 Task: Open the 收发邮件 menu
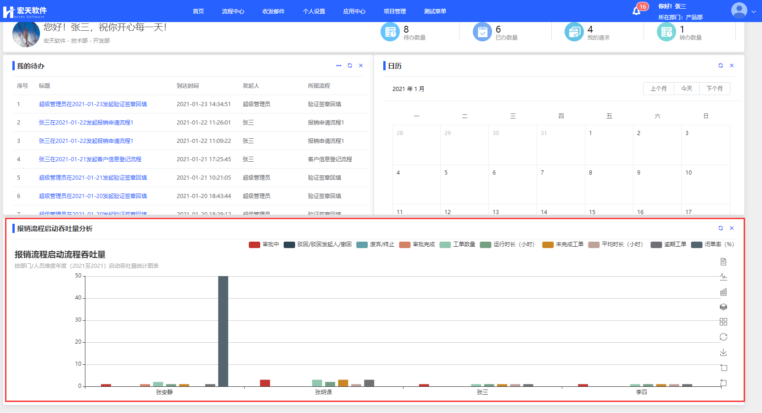(274, 11)
